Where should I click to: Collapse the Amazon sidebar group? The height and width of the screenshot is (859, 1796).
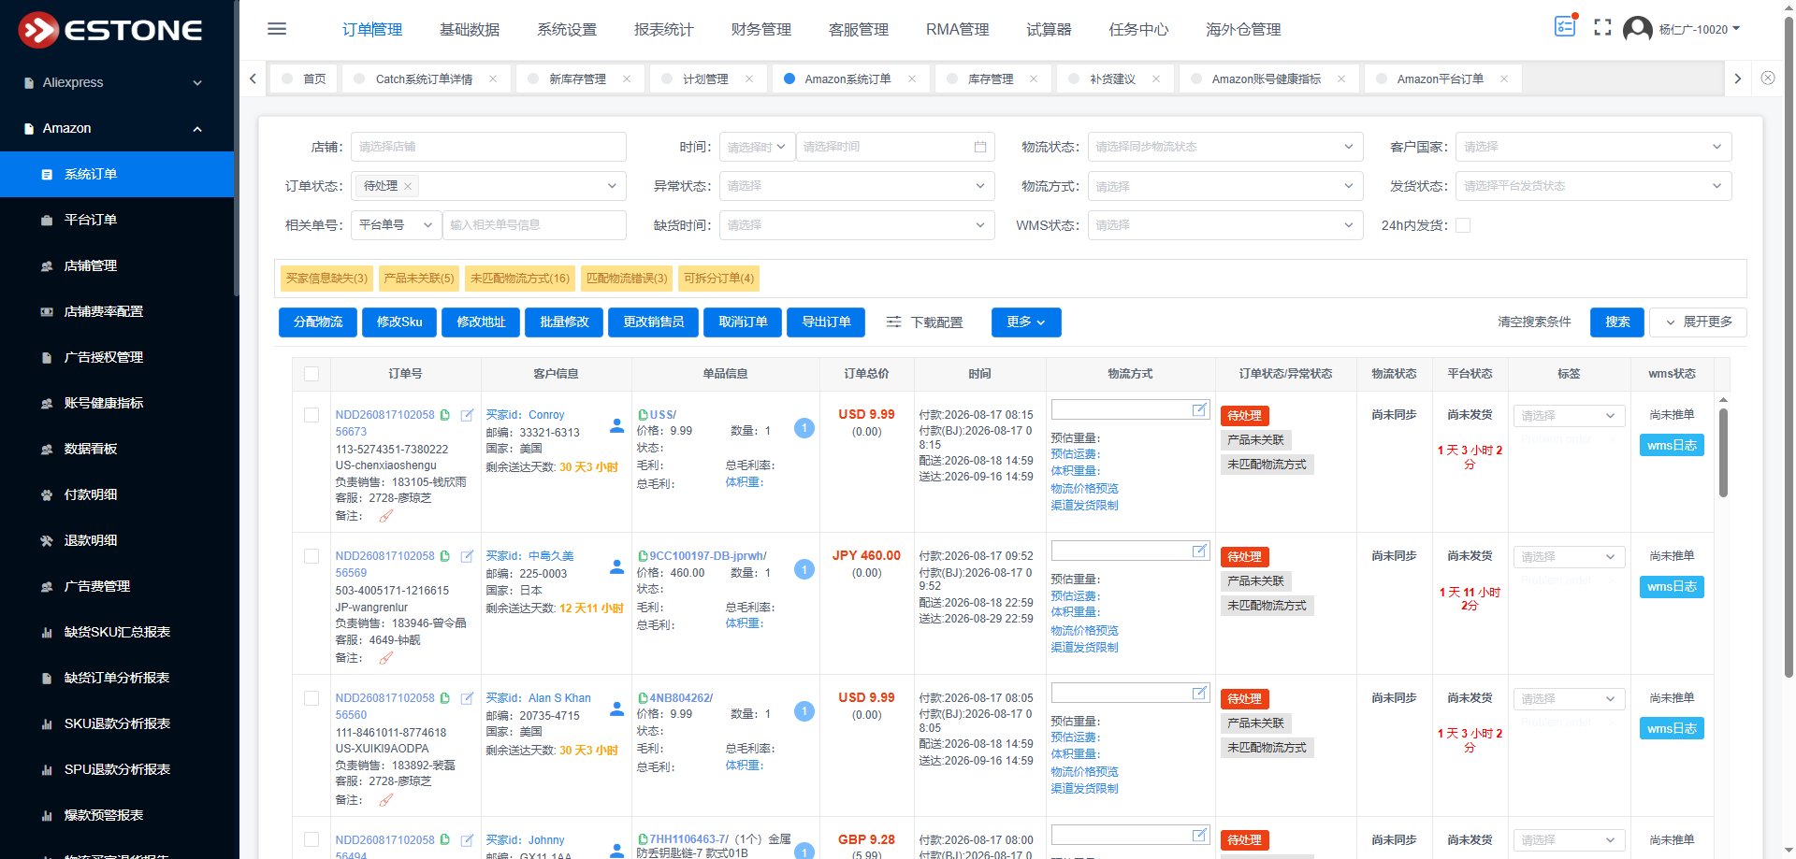point(117,128)
